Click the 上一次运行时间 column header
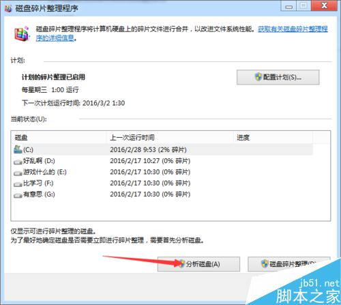Viewport: 341px width, 305px height. click(170, 138)
